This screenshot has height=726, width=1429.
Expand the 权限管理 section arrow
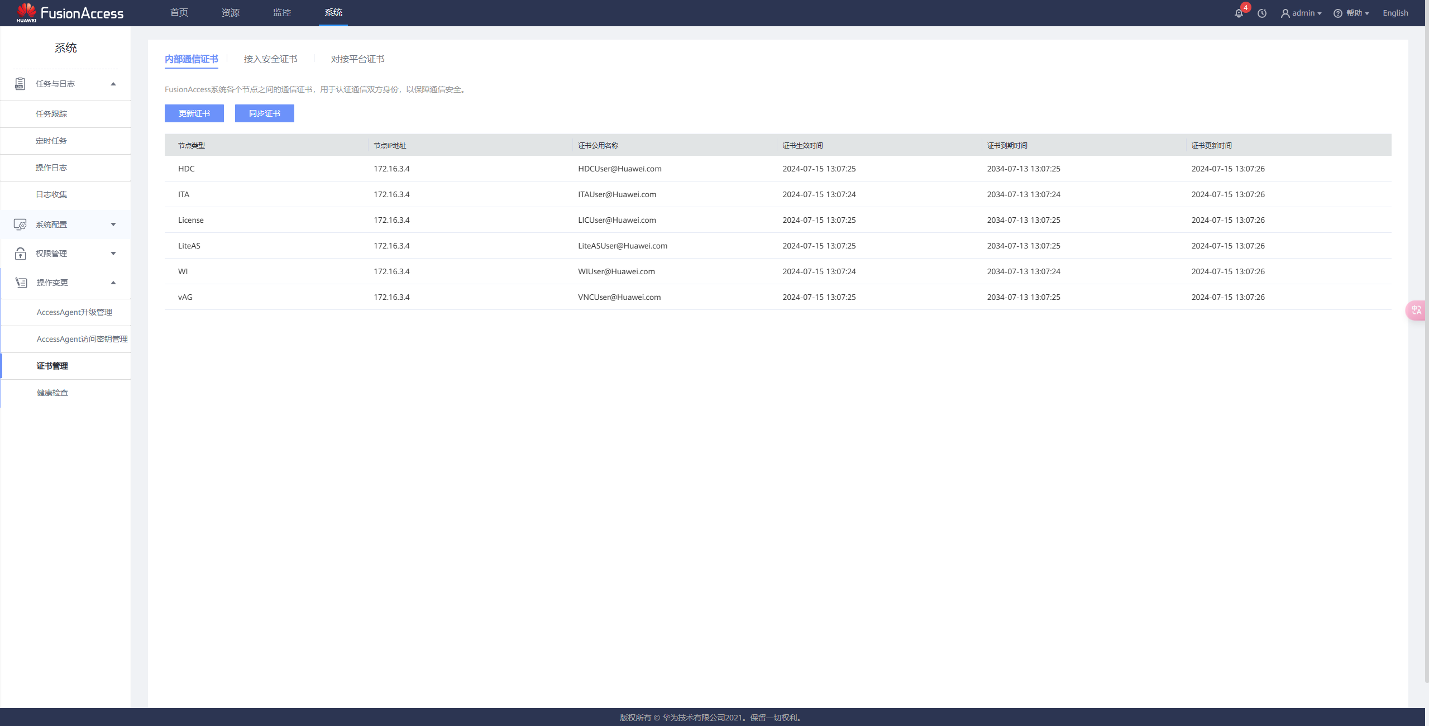[113, 254]
